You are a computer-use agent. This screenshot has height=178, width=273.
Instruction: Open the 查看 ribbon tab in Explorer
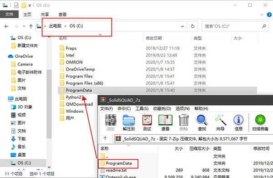[62, 15]
